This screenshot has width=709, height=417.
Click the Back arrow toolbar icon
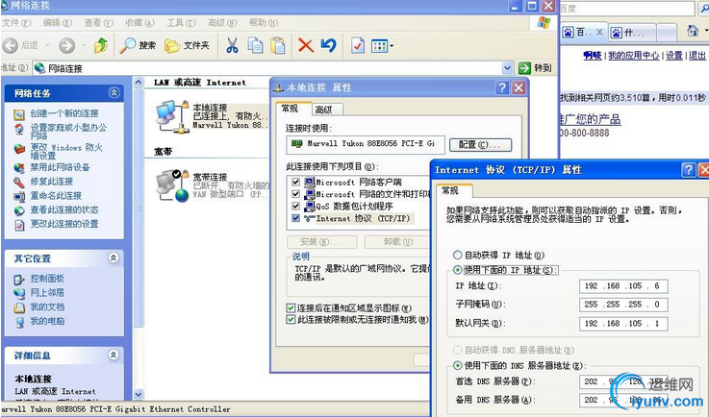tap(10, 45)
